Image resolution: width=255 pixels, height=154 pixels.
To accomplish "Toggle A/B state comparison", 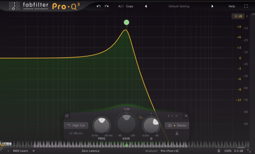I will pyautogui.click(x=121, y=6).
